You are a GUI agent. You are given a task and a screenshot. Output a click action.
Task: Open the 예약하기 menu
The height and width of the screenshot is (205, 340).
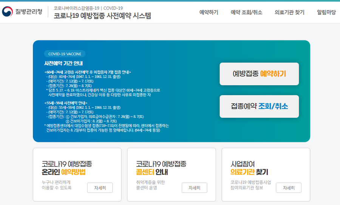pos(209,12)
